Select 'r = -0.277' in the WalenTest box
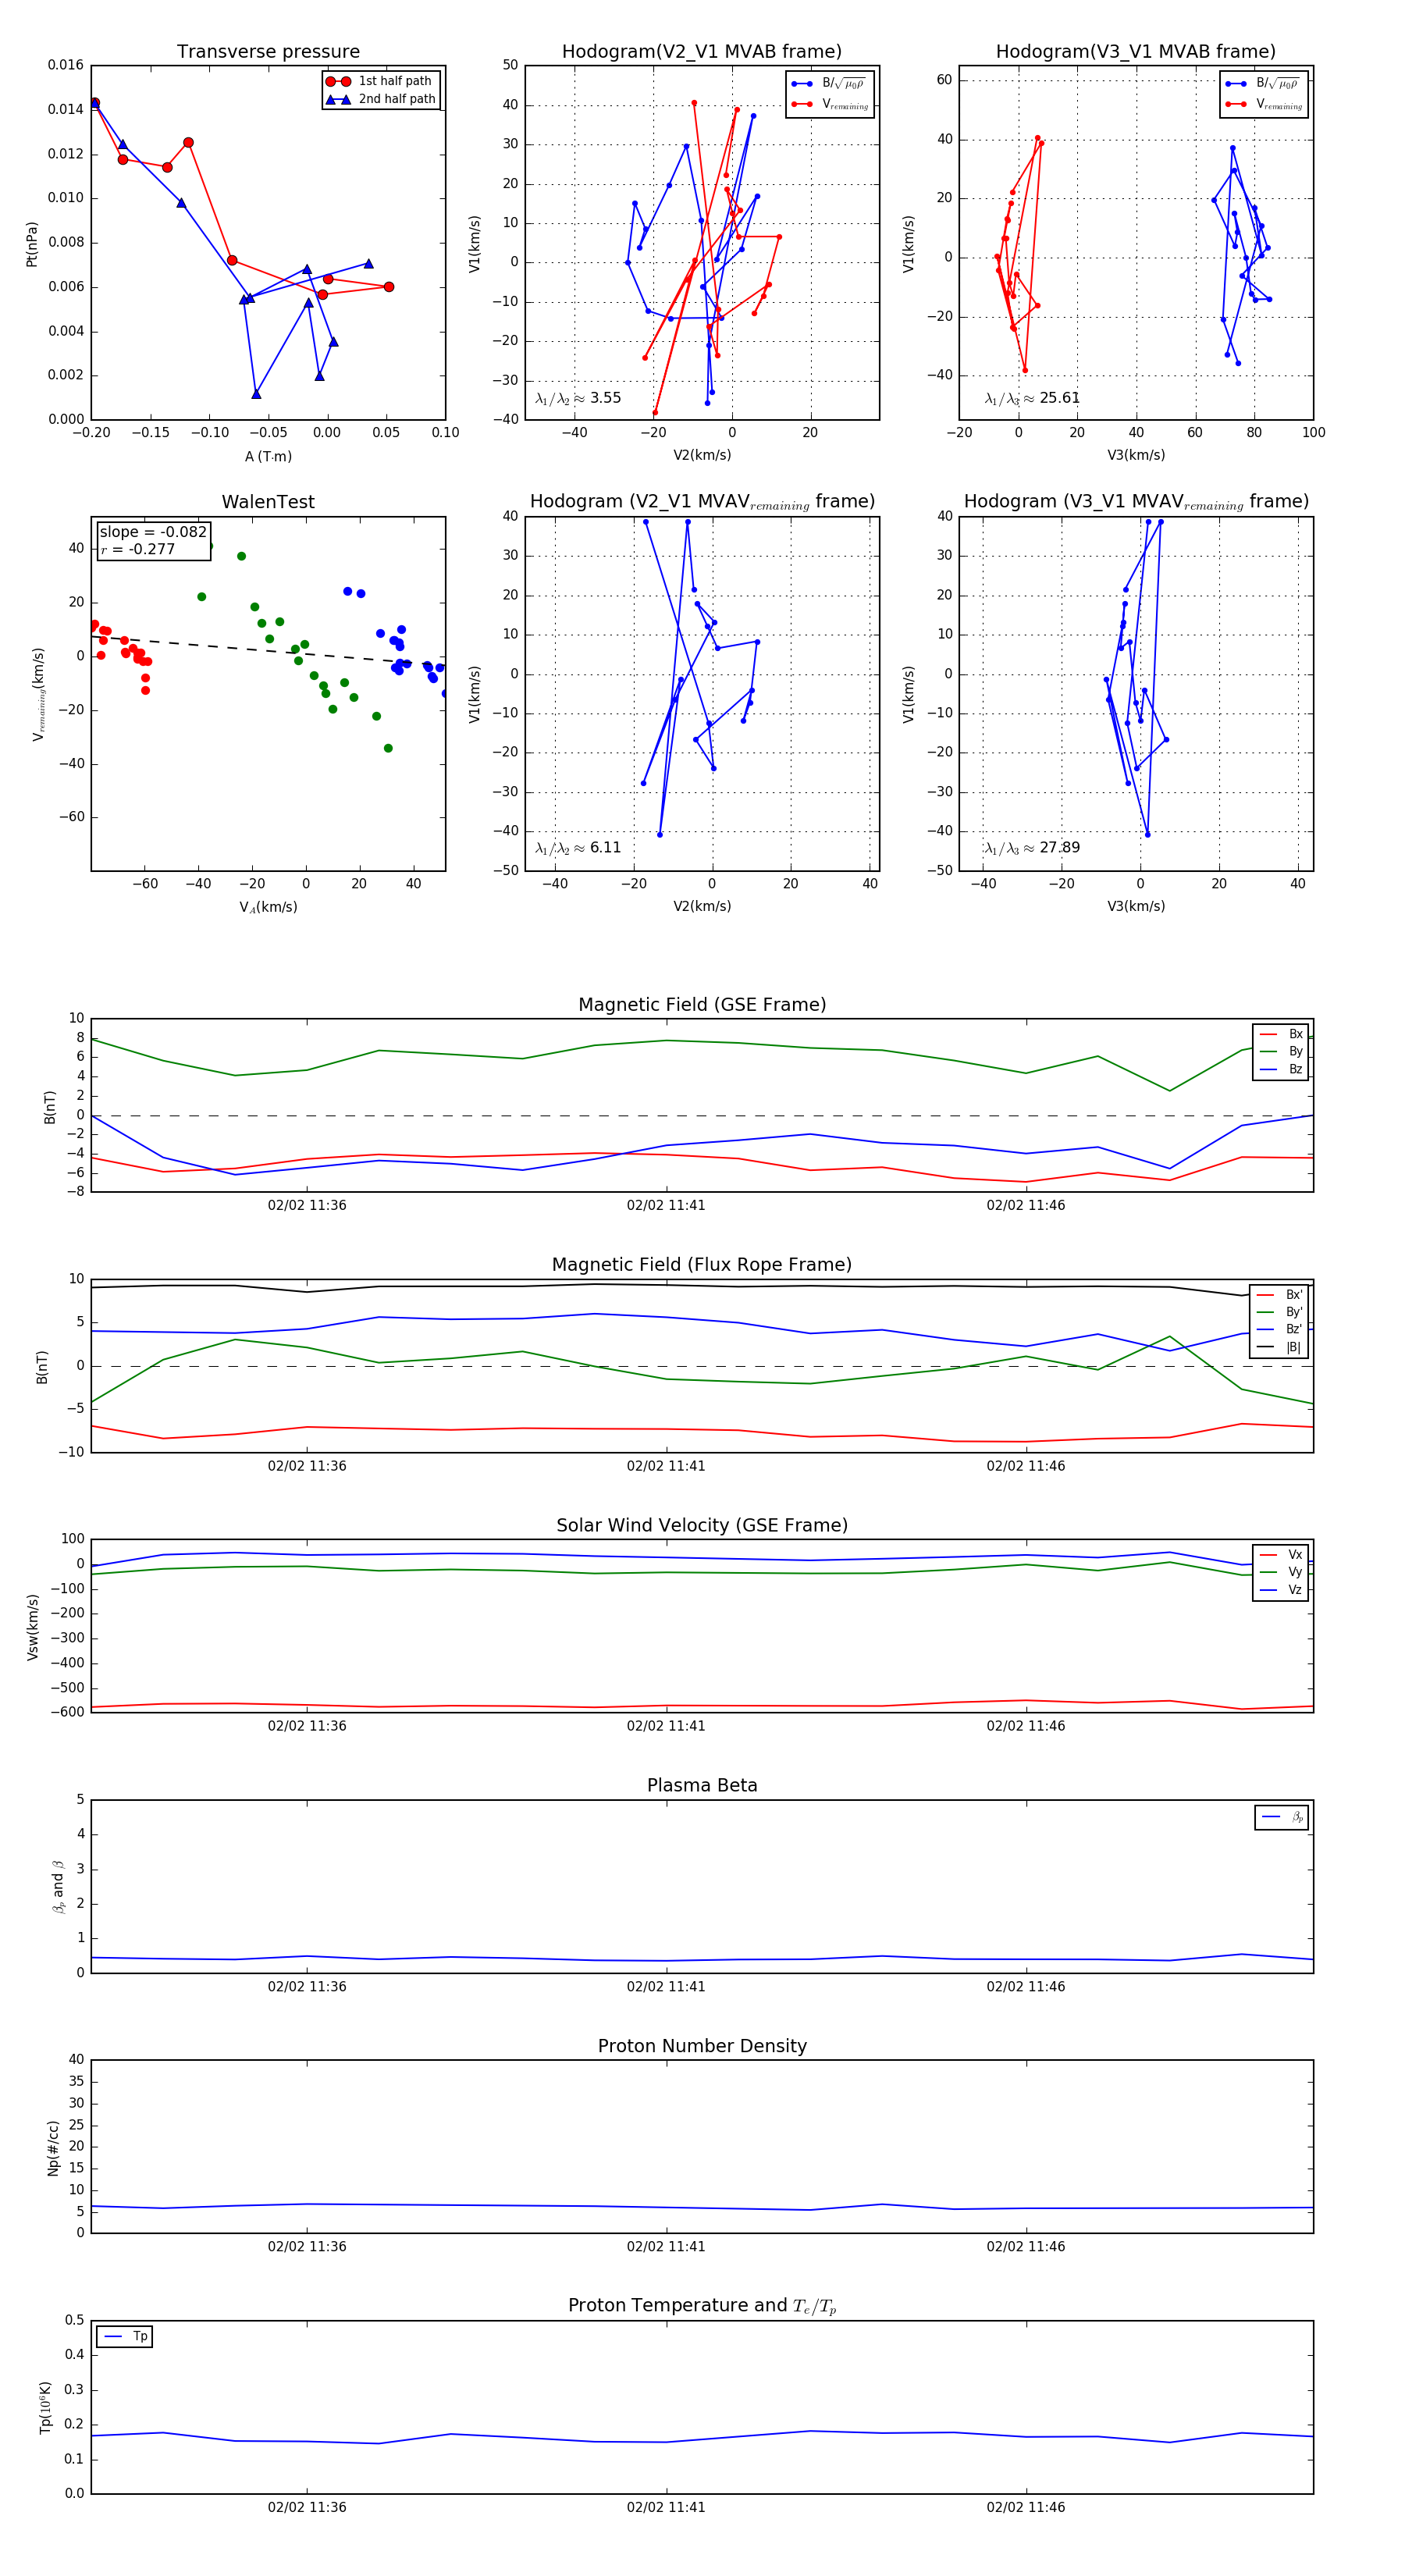This screenshot has width=1405, height=2576. pyautogui.click(x=138, y=549)
